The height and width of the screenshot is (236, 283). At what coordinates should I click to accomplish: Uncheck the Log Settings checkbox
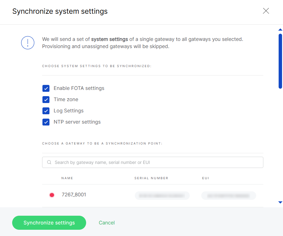point(46,111)
